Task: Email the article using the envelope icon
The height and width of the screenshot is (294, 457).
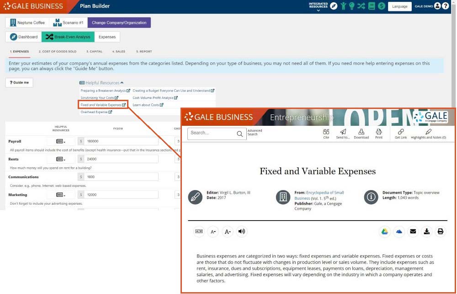Action: coord(413,232)
